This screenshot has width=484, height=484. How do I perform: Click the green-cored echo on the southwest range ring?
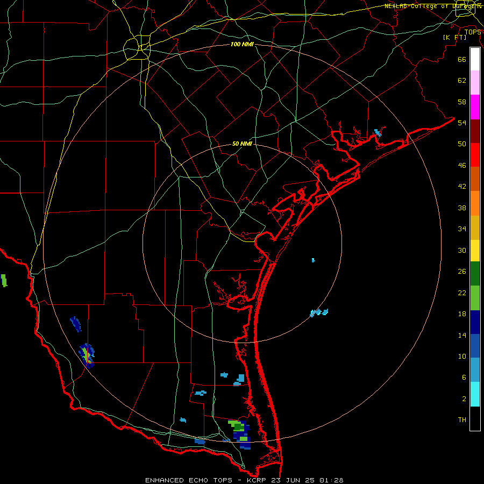click(87, 355)
